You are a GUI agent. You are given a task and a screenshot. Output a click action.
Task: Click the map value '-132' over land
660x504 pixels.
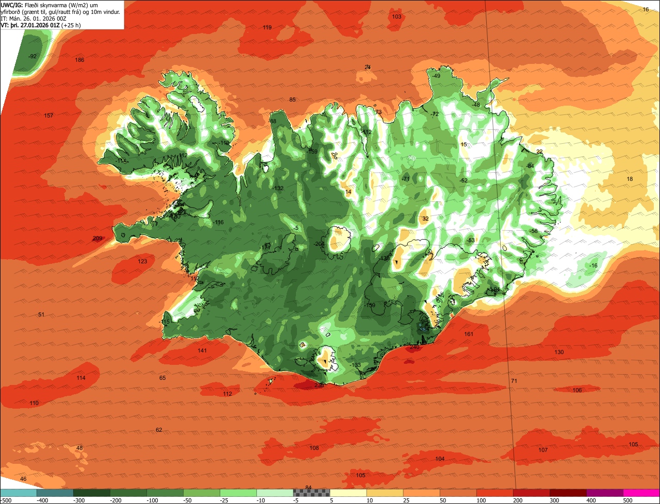point(278,189)
